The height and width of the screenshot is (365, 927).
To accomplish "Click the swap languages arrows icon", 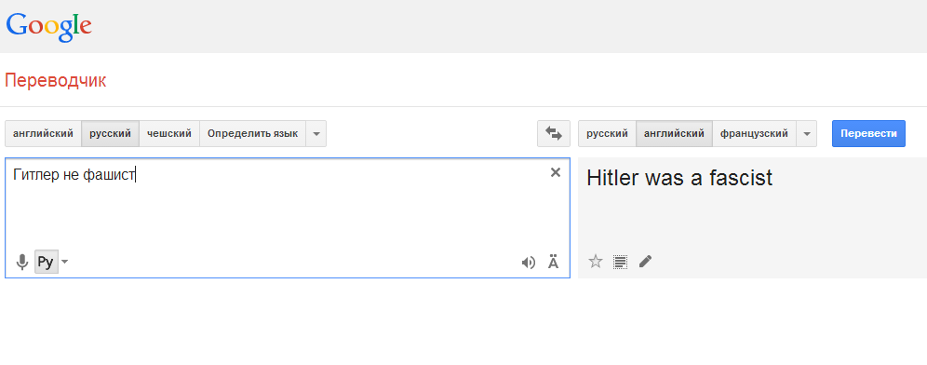I will [x=554, y=134].
